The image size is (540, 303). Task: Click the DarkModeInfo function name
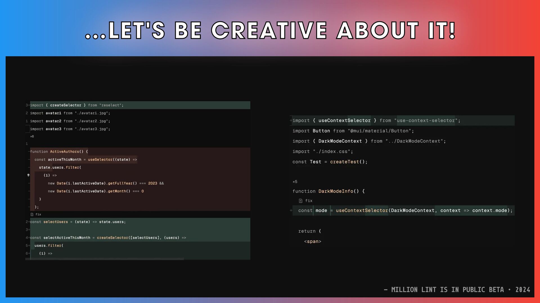pos(336,191)
